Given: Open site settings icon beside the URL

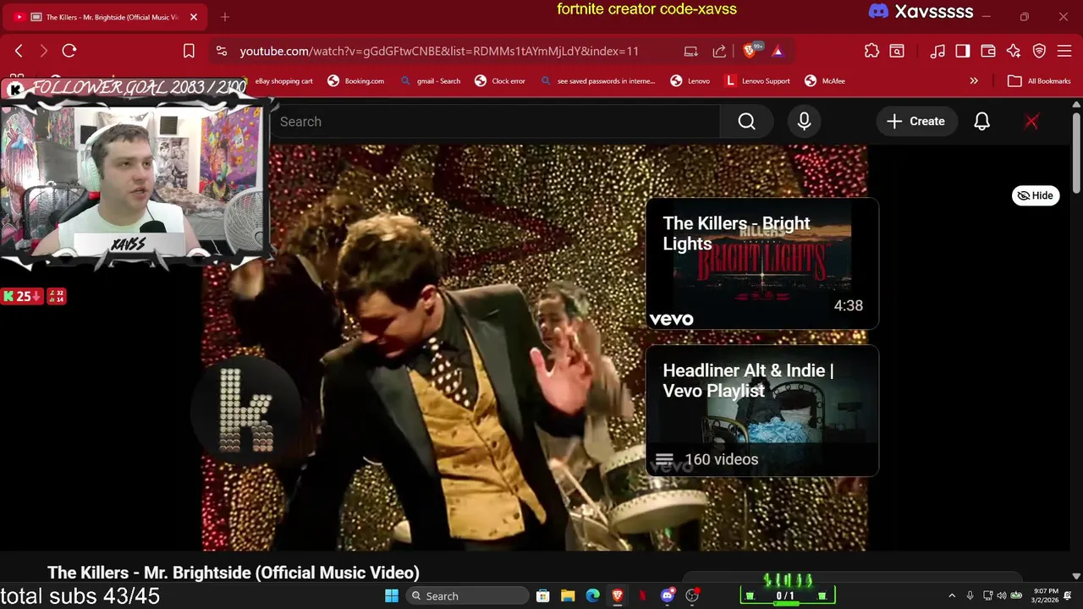Looking at the screenshot, I should coord(221,51).
